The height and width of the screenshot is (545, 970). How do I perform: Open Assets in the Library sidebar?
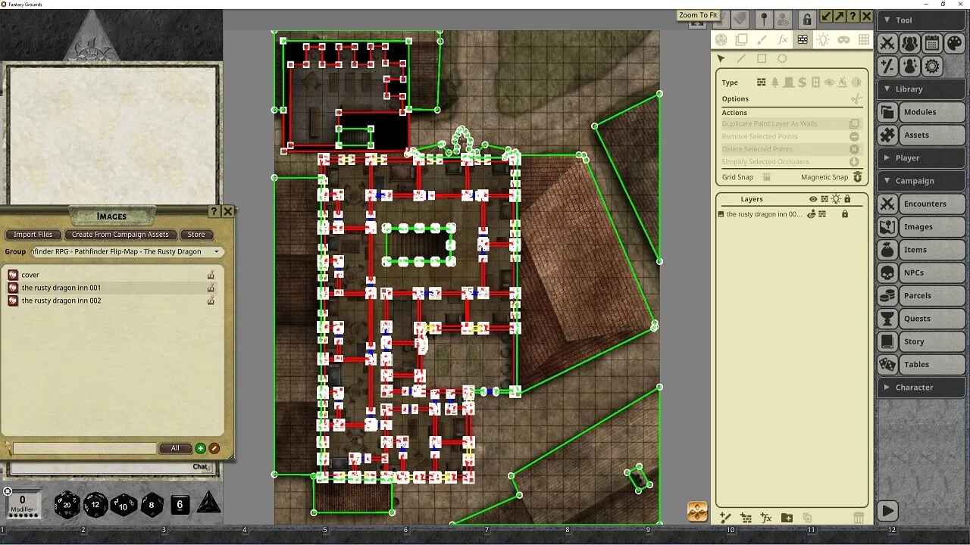[x=921, y=135]
